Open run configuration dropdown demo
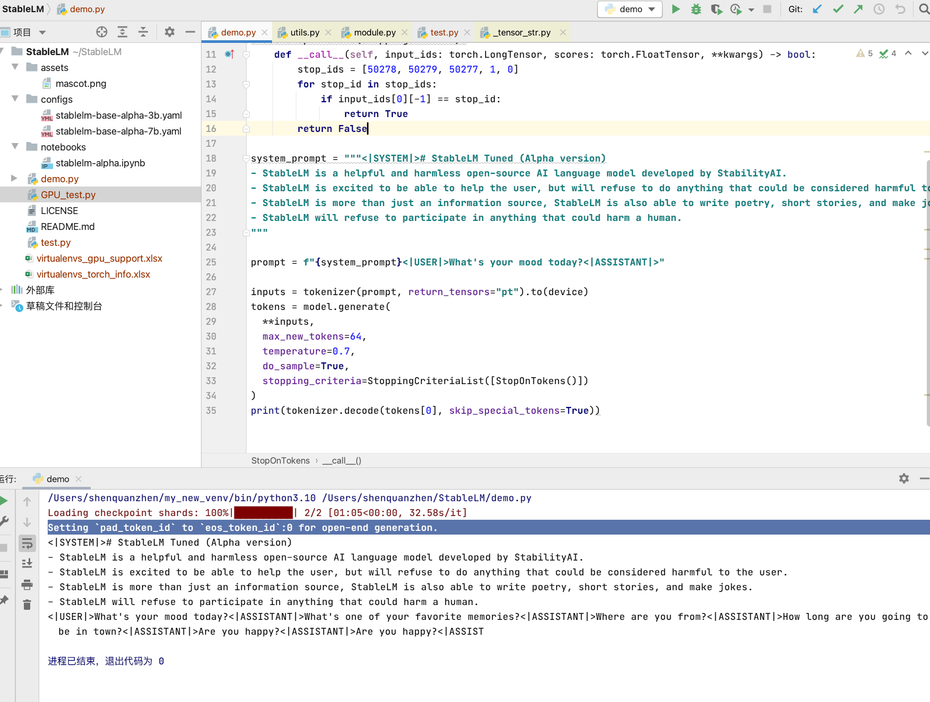Screen dimensions: 930x702 click(x=630, y=9)
